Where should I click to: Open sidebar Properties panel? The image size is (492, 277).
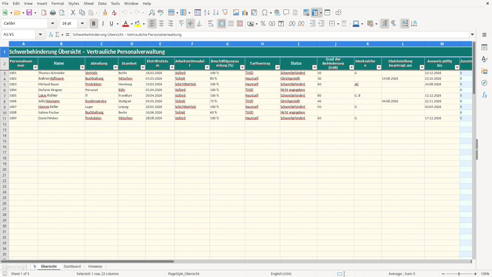484,48
